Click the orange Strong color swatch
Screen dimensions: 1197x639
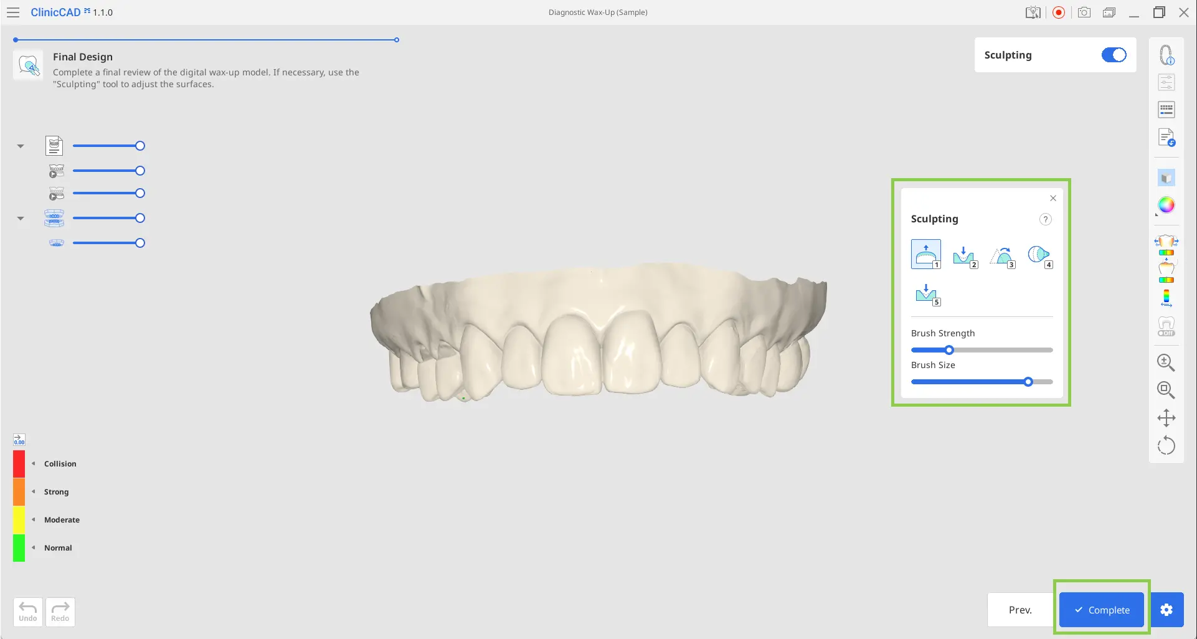19,491
